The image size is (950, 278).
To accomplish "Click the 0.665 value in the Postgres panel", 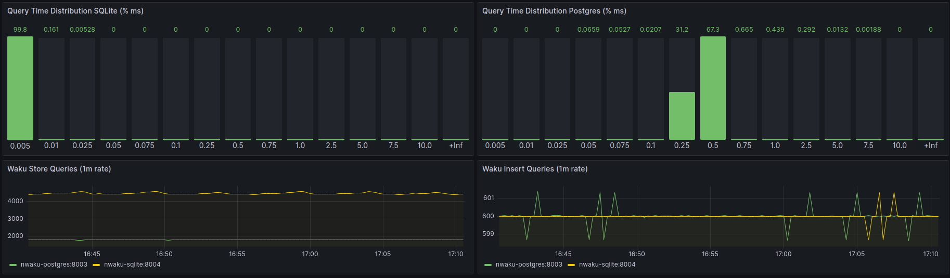I will pos(744,30).
